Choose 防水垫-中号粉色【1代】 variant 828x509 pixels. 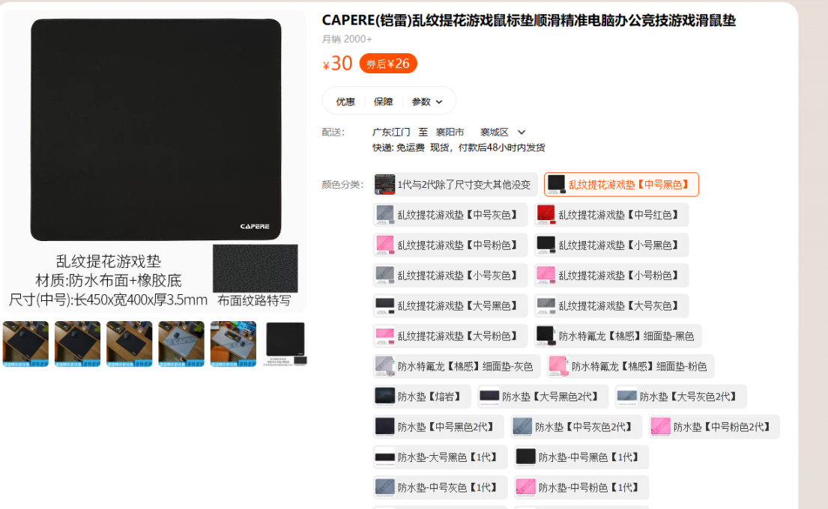(581, 488)
